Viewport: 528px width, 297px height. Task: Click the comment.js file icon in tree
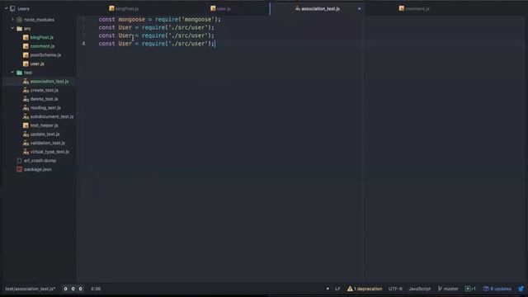point(26,46)
